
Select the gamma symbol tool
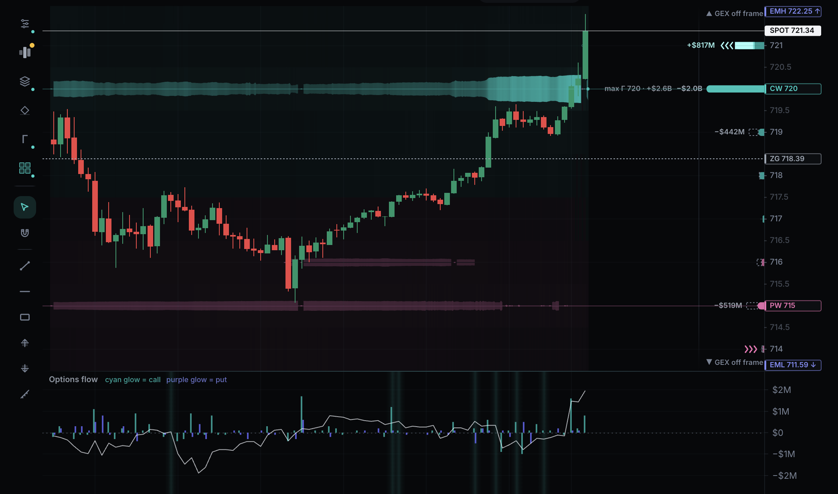(25, 139)
